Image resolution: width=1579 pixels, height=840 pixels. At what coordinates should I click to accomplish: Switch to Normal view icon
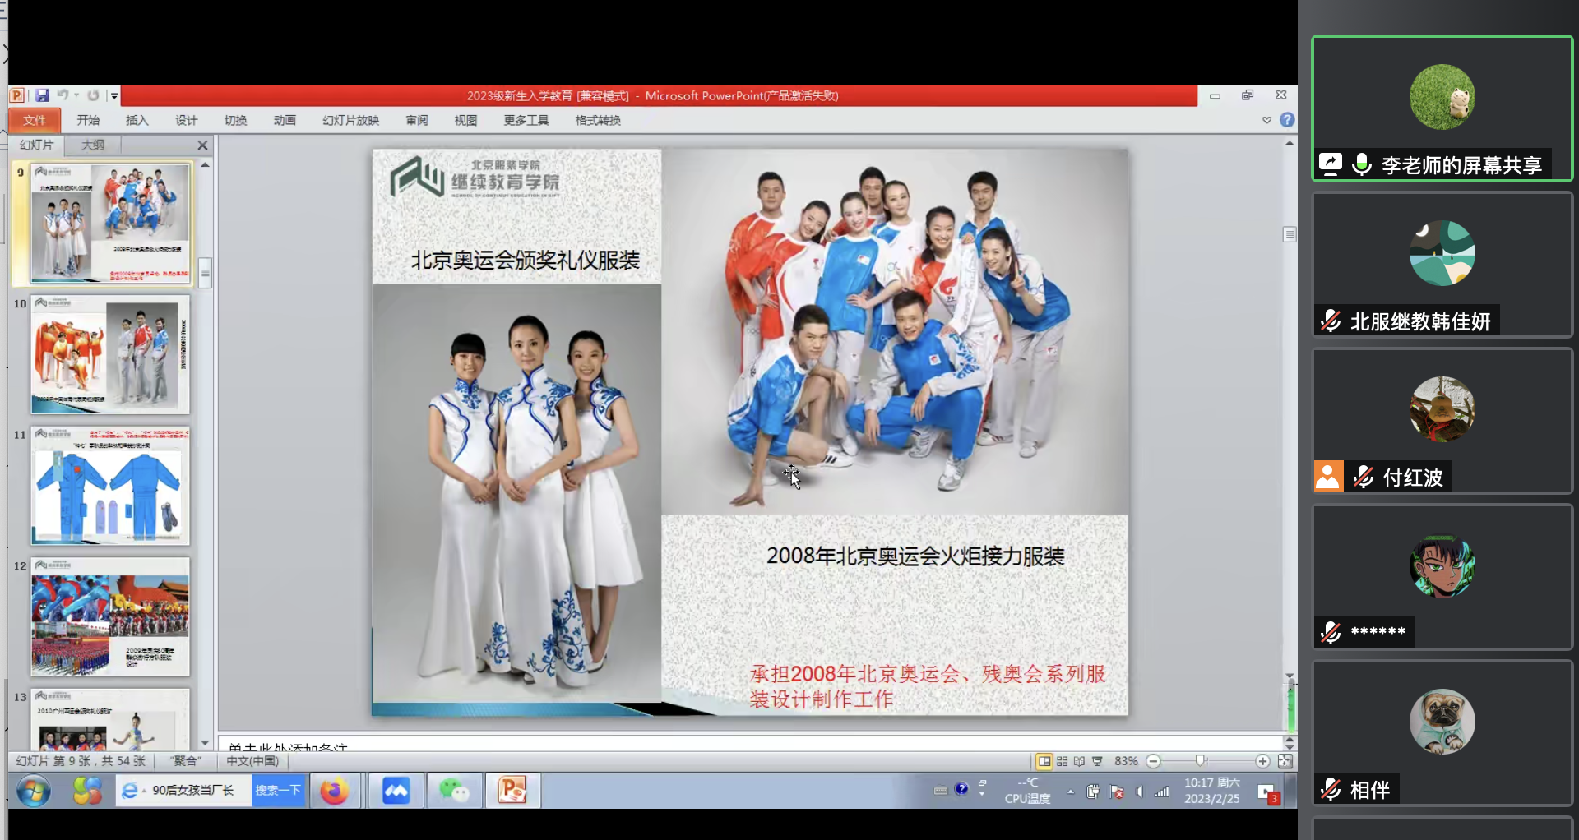pyautogui.click(x=1044, y=761)
